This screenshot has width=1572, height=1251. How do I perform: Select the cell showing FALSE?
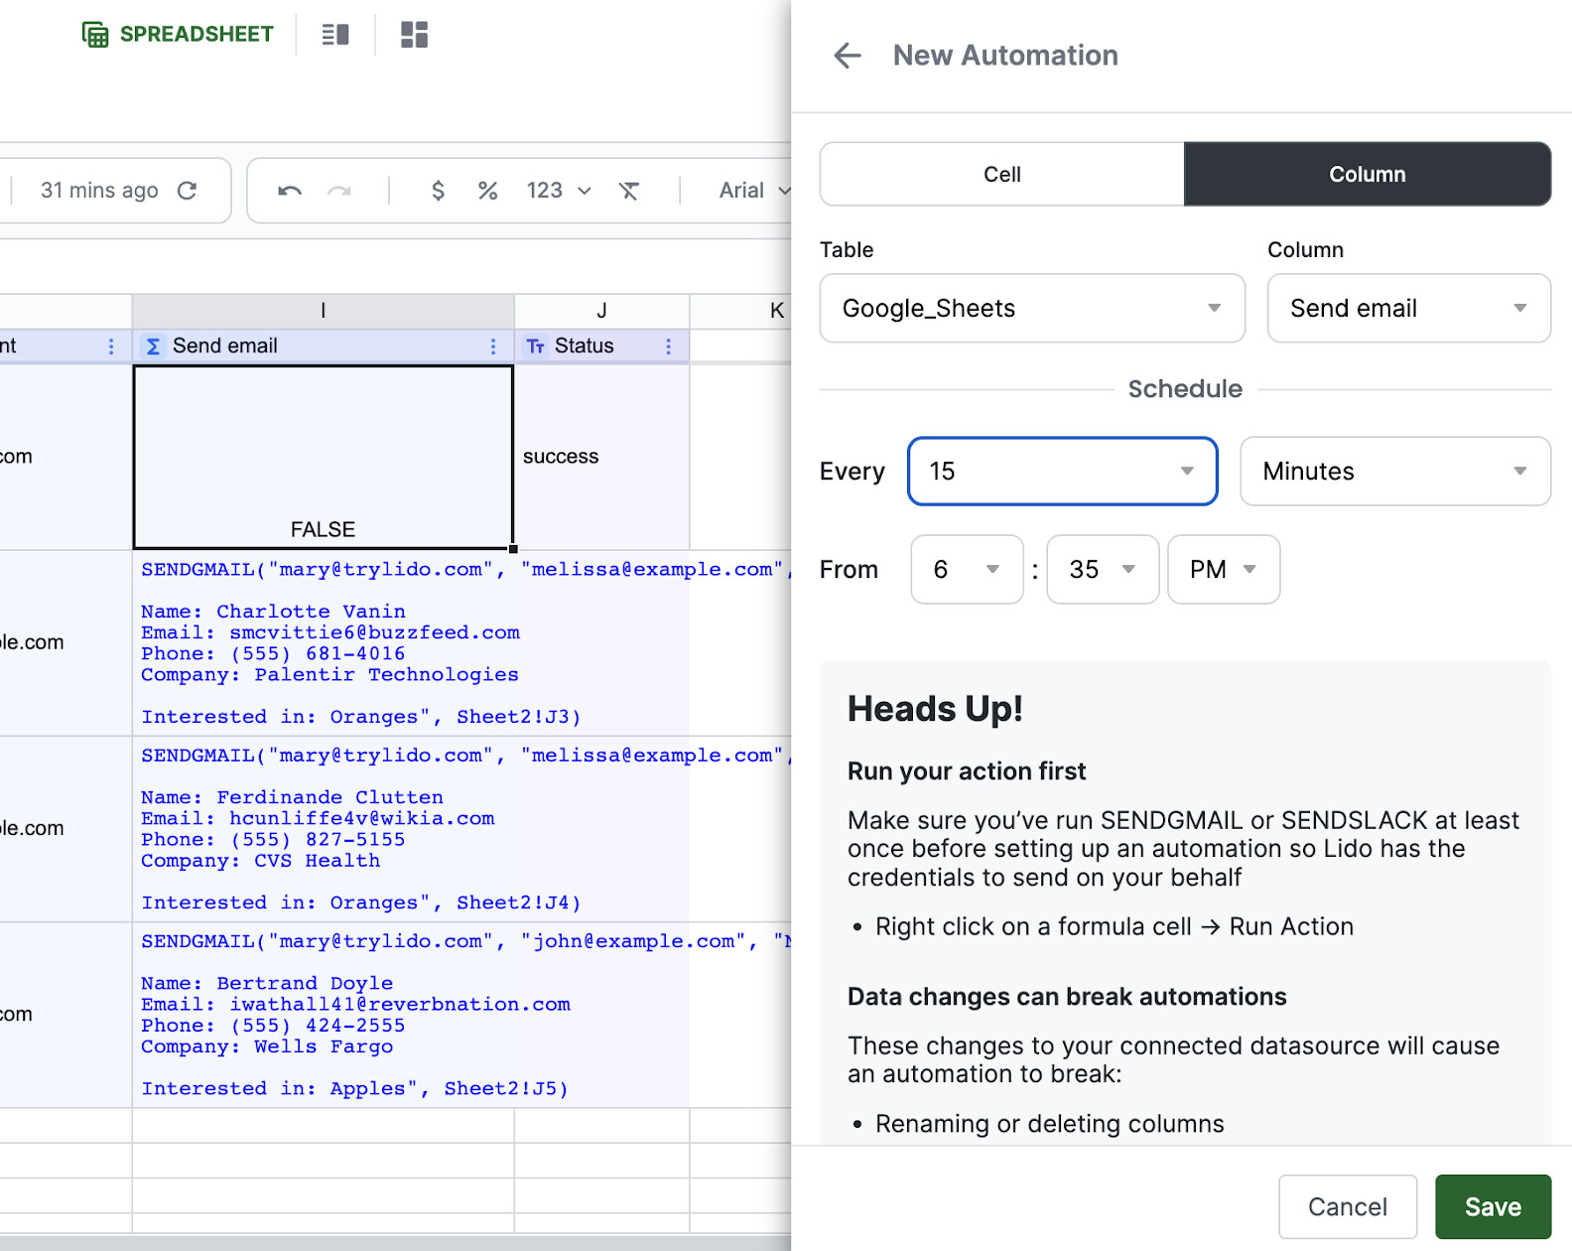tap(324, 457)
